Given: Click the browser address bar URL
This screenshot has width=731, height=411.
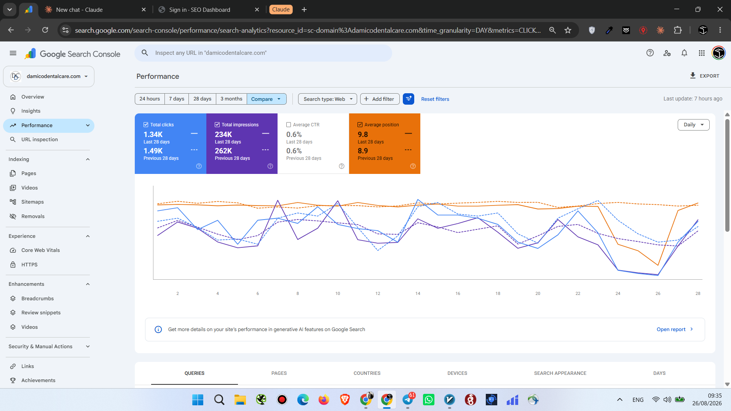Looking at the screenshot, I should pos(308,30).
